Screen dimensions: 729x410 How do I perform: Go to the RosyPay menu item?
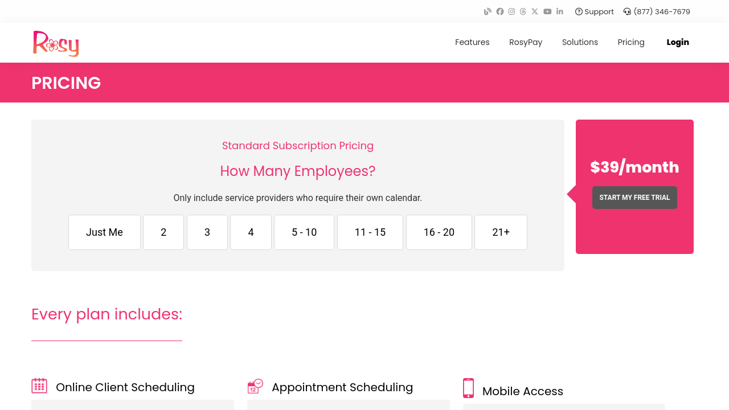(526, 42)
